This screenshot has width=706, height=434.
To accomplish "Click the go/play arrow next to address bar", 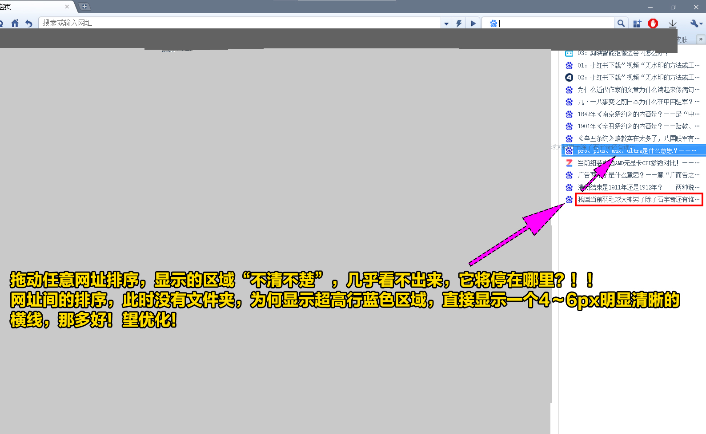I will [473, 23].
